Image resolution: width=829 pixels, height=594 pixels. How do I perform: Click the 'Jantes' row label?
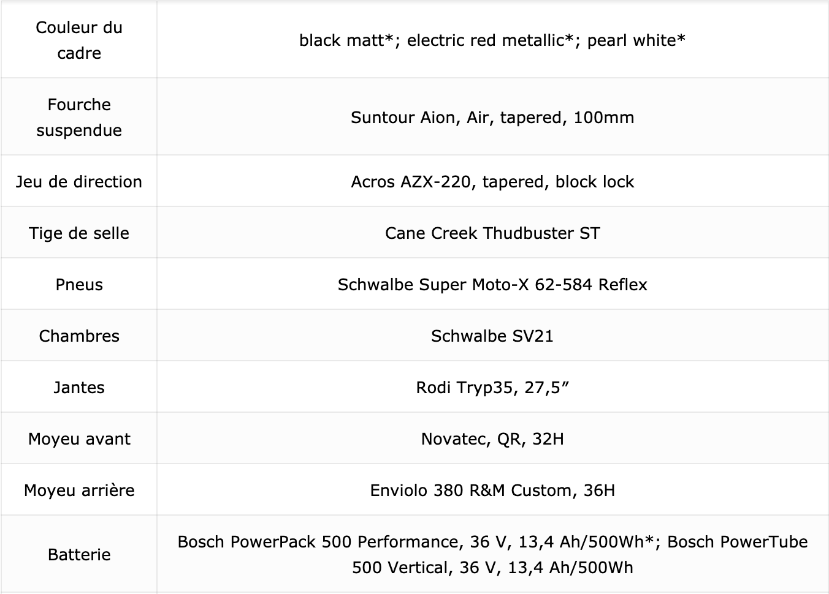[79, 388]
